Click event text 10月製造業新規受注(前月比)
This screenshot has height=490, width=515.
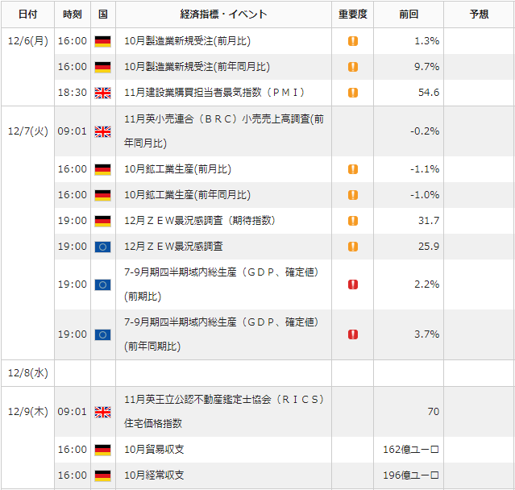click(187, 41)
